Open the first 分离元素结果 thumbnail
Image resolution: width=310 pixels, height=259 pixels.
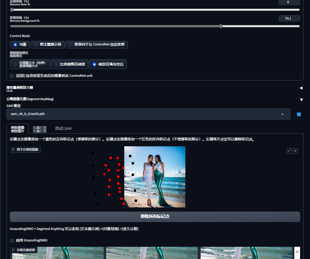58,254
